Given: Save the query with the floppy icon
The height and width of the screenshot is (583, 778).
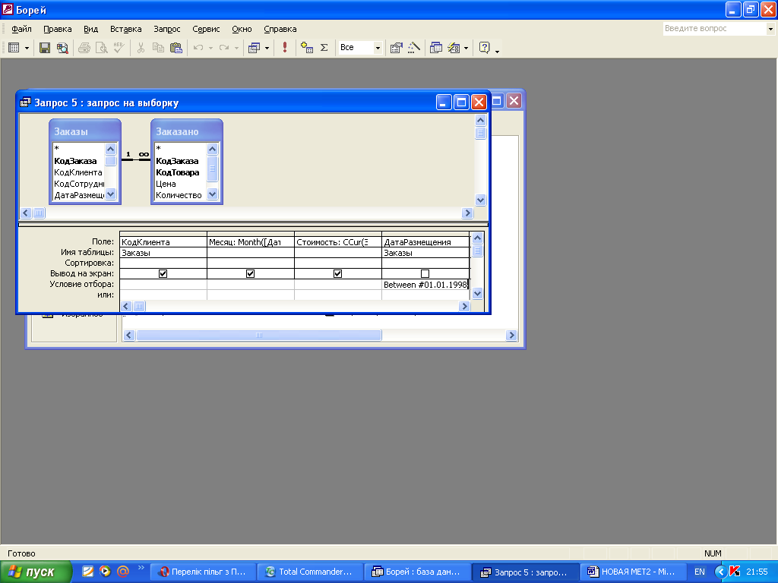Looking at the screenshot, I should click(x=45, y=48).
